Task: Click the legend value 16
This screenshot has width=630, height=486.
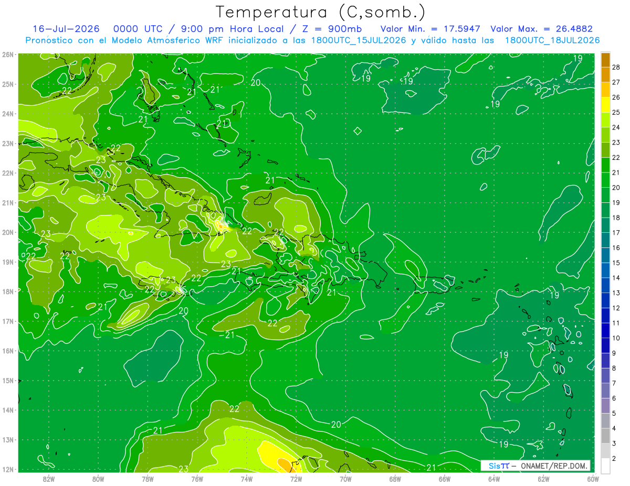Action: pos(616,247)
